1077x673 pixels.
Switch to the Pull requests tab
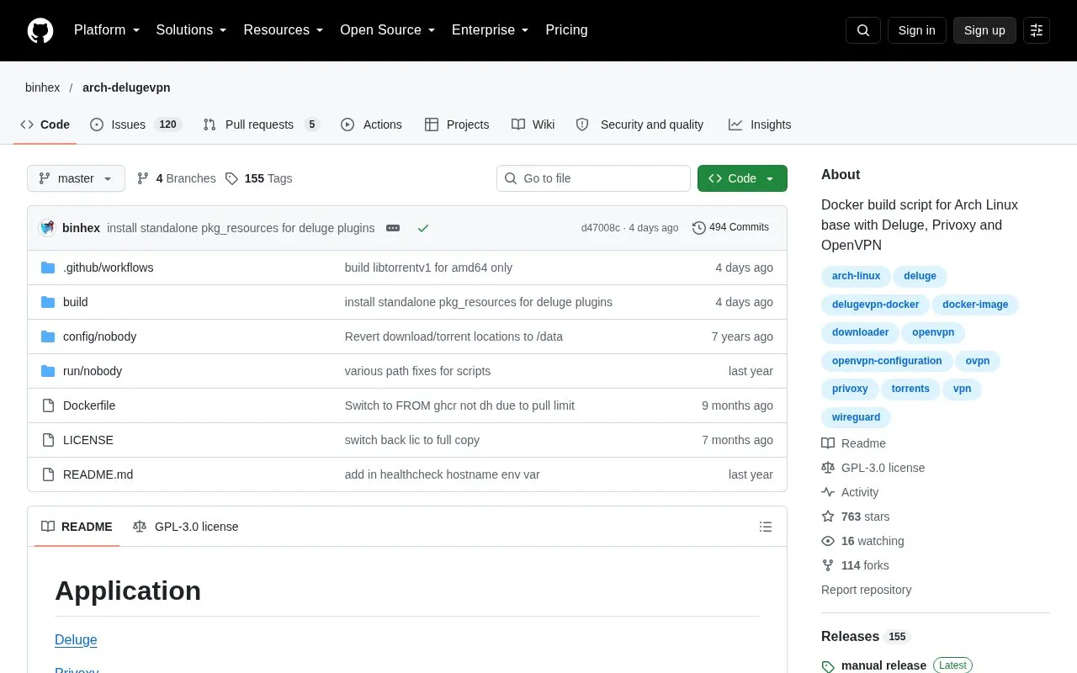262,125
